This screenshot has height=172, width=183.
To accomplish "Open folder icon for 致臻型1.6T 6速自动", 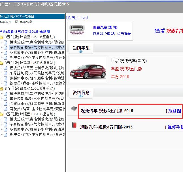I will tap(1, 114).
